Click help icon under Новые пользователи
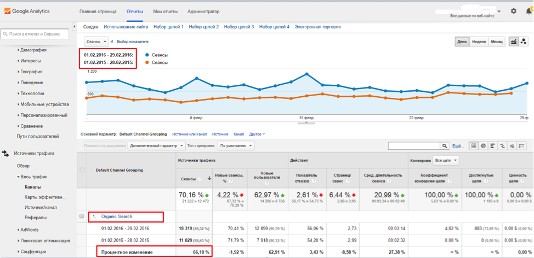The height and width of the screenshot is (258, 534). tap(266, 183)
